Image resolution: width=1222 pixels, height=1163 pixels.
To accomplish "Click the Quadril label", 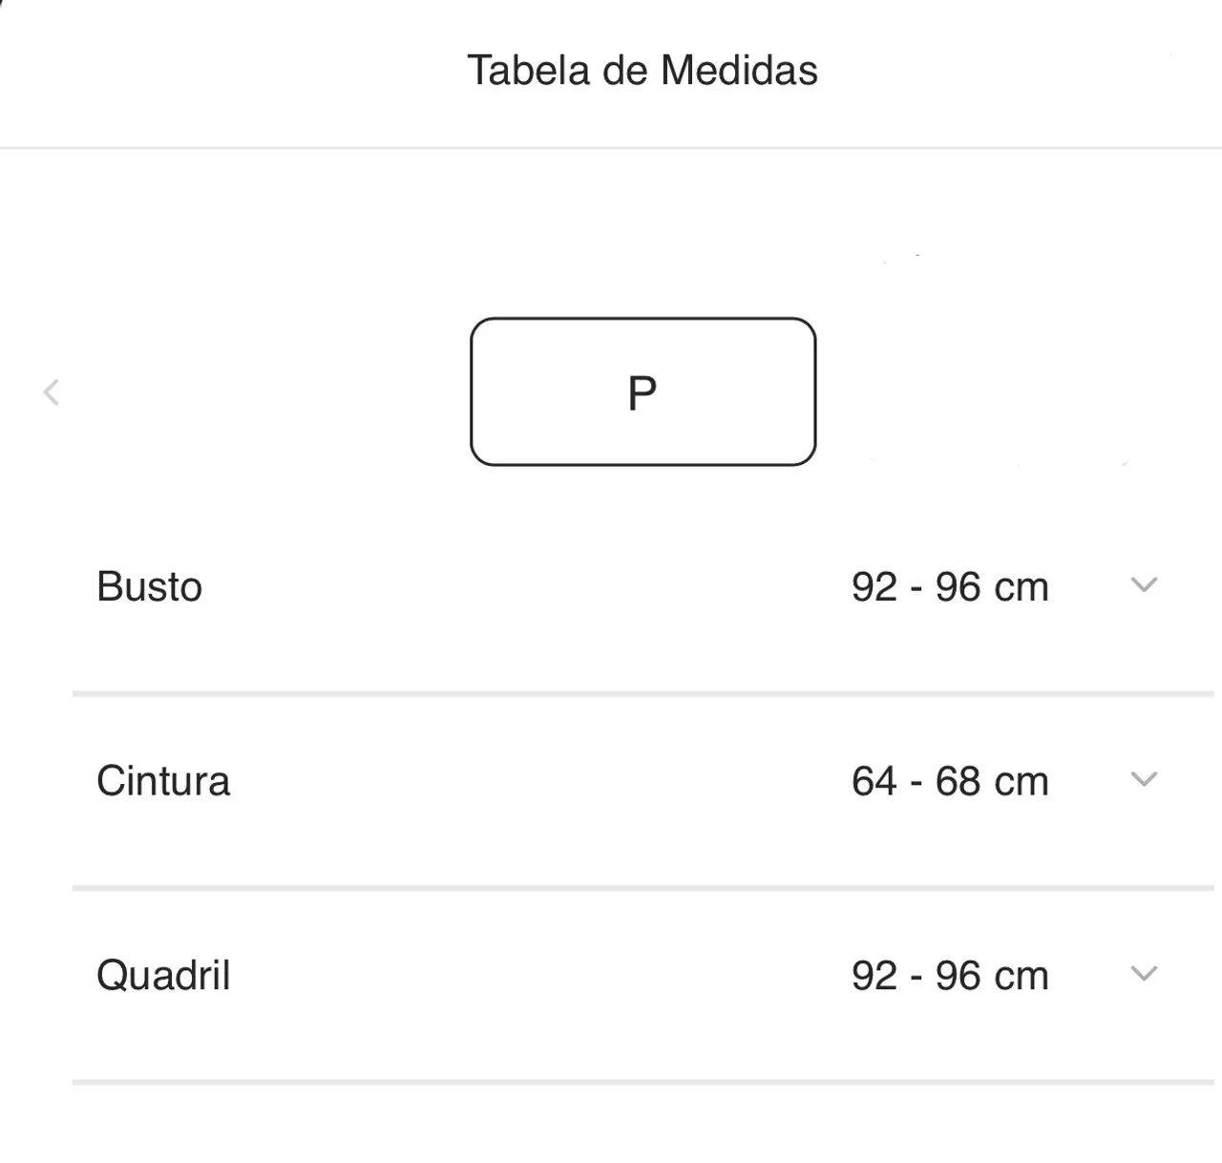I will tap(163, 976).
